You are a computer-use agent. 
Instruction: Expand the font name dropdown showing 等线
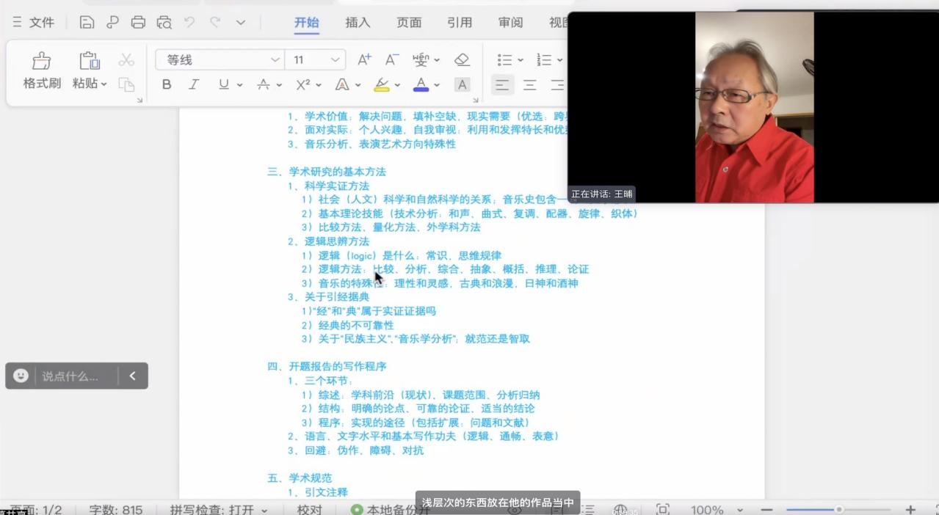(x=275, y=59)
